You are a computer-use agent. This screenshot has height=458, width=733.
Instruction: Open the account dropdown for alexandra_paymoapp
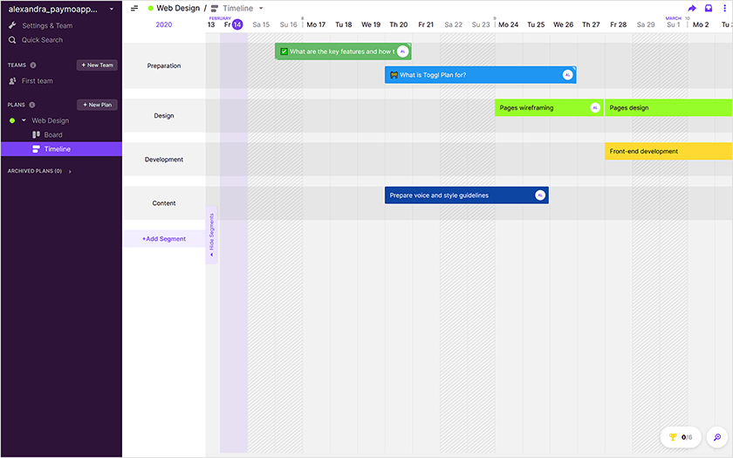point(112,9)
